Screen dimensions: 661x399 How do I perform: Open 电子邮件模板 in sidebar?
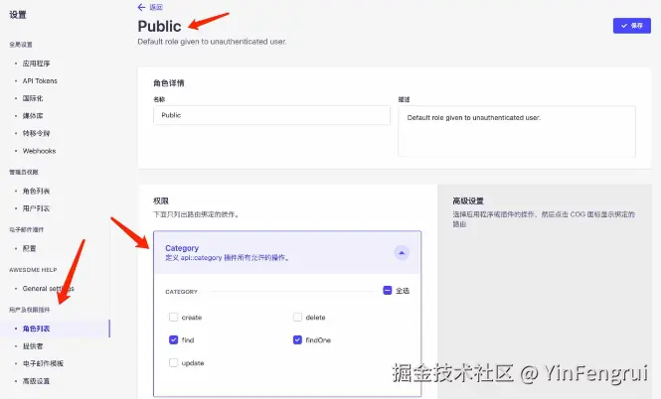coord(43,363)
